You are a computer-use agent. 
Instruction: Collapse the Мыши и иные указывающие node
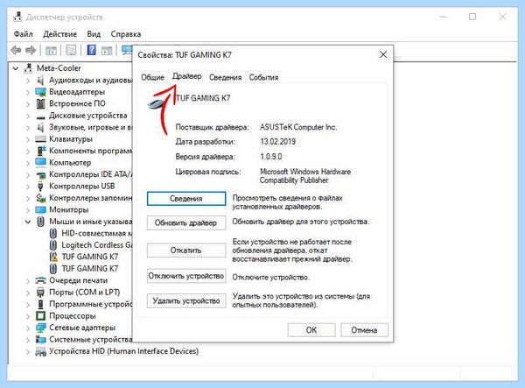tap(28, 222)
